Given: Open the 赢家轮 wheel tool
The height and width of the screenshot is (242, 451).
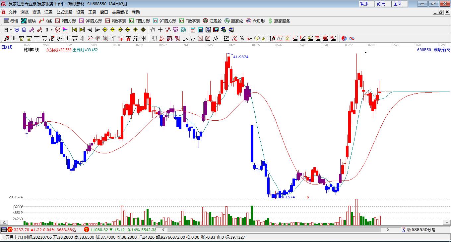Looking at the screenshot, I should pyautogui.click(x=234, y=21).
